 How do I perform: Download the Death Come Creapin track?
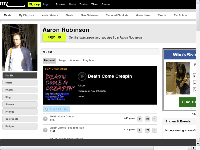tap(154, 119)
